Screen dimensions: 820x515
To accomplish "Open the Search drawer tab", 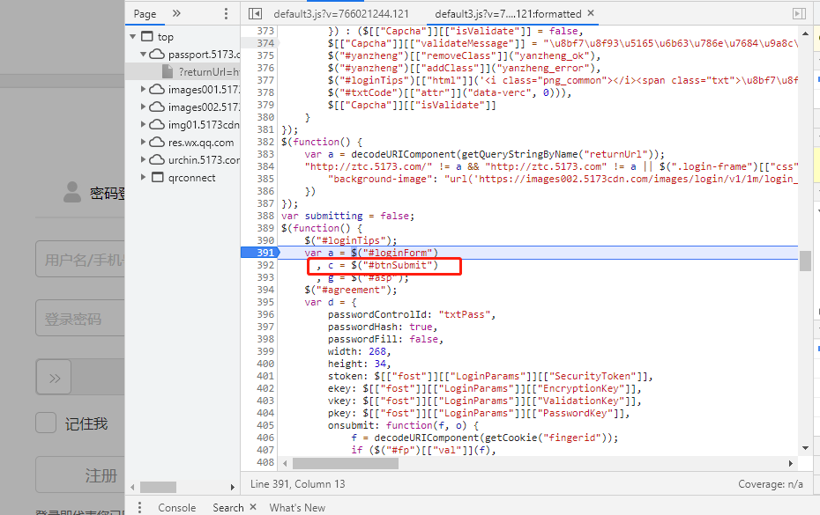I will (228, 508).
